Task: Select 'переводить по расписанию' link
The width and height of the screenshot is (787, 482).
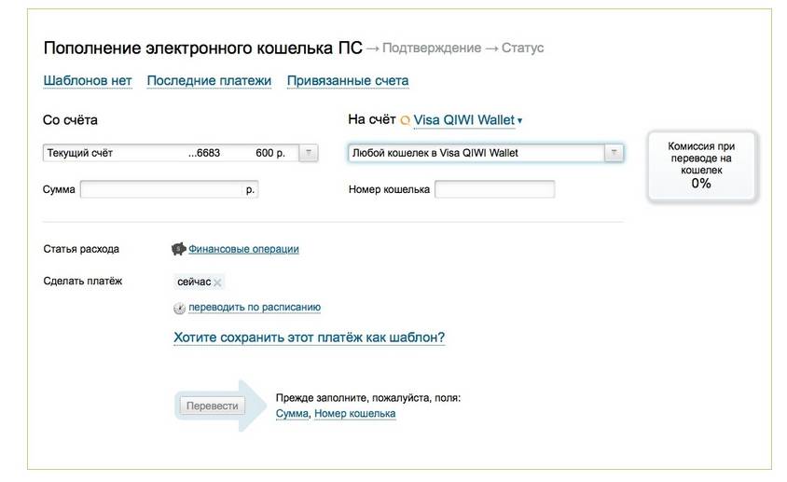Action: 255,308
